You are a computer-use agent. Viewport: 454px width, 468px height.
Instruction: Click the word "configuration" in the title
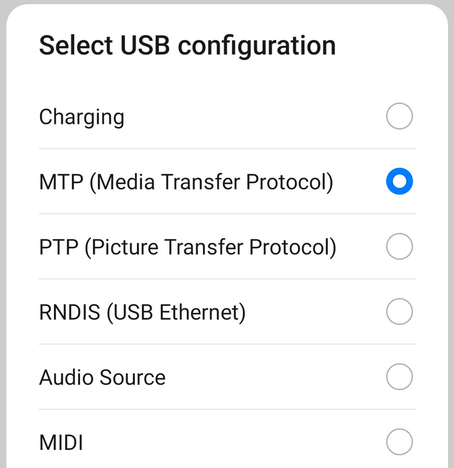[257, 47]
